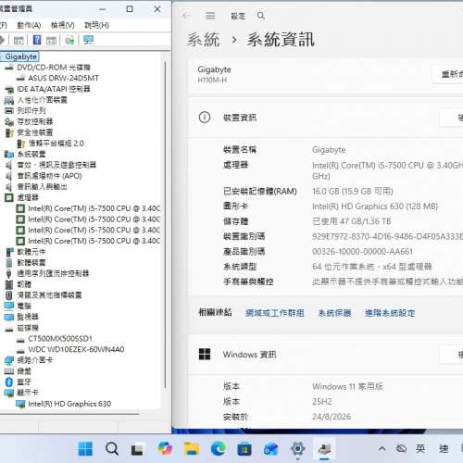Launch Copilot from the taskbar
Screen dimensions: 463x463
tap(165, 448)
